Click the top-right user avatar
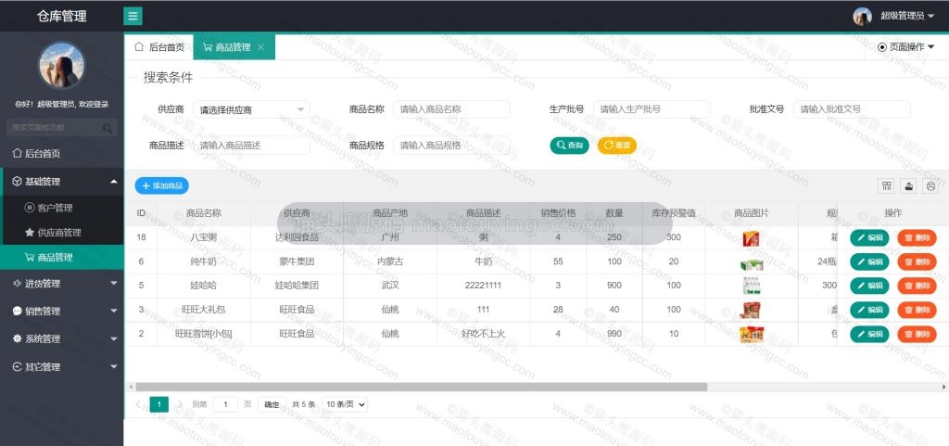949x446 pixels. (862, 17)
